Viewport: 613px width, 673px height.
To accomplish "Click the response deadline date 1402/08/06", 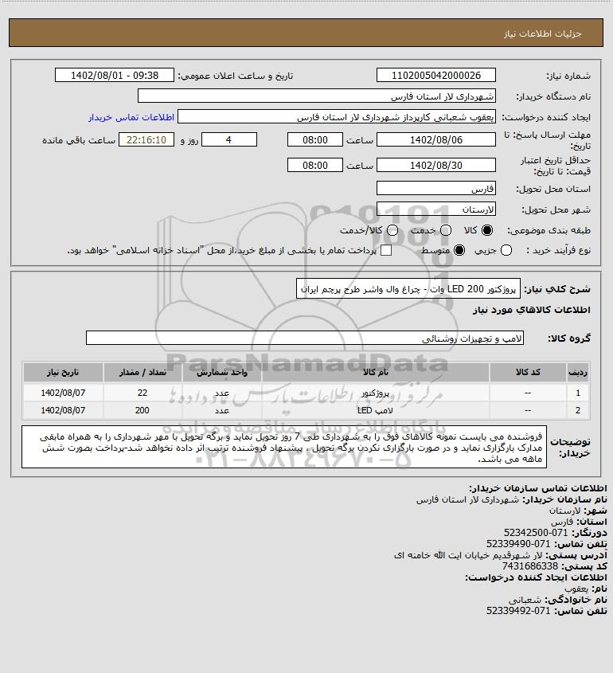I will (435, 139).
